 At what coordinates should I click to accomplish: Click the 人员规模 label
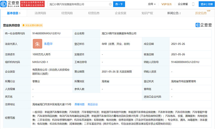(x=10, y=89)
